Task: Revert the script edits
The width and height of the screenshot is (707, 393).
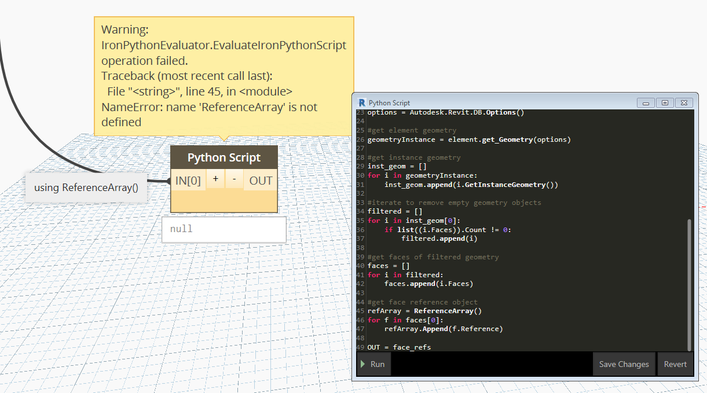Action: [x=675, y=364]
